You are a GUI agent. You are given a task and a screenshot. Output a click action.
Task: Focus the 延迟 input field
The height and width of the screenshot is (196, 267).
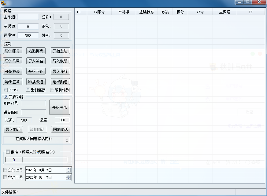pyautogui.click(x=24, y=120)
